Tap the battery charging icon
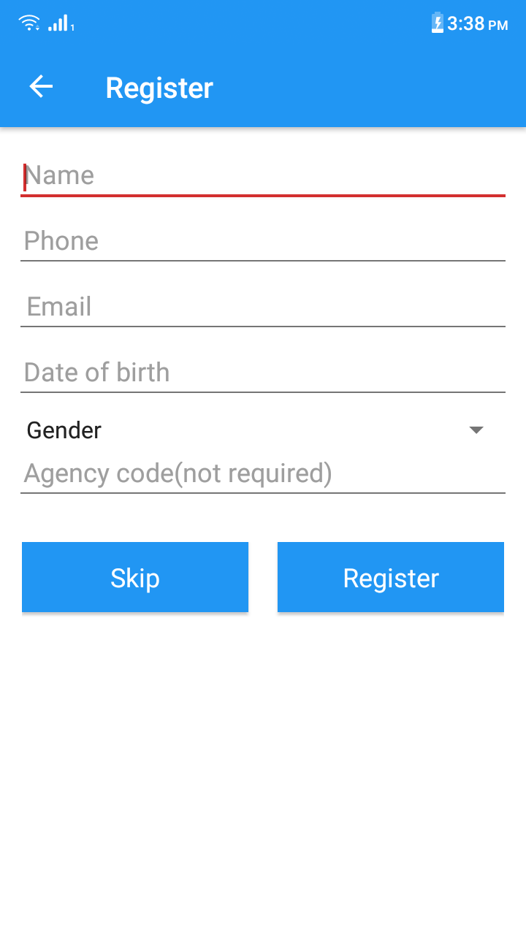The width and height of the screenshot is (526, 935). coord(438,23)
